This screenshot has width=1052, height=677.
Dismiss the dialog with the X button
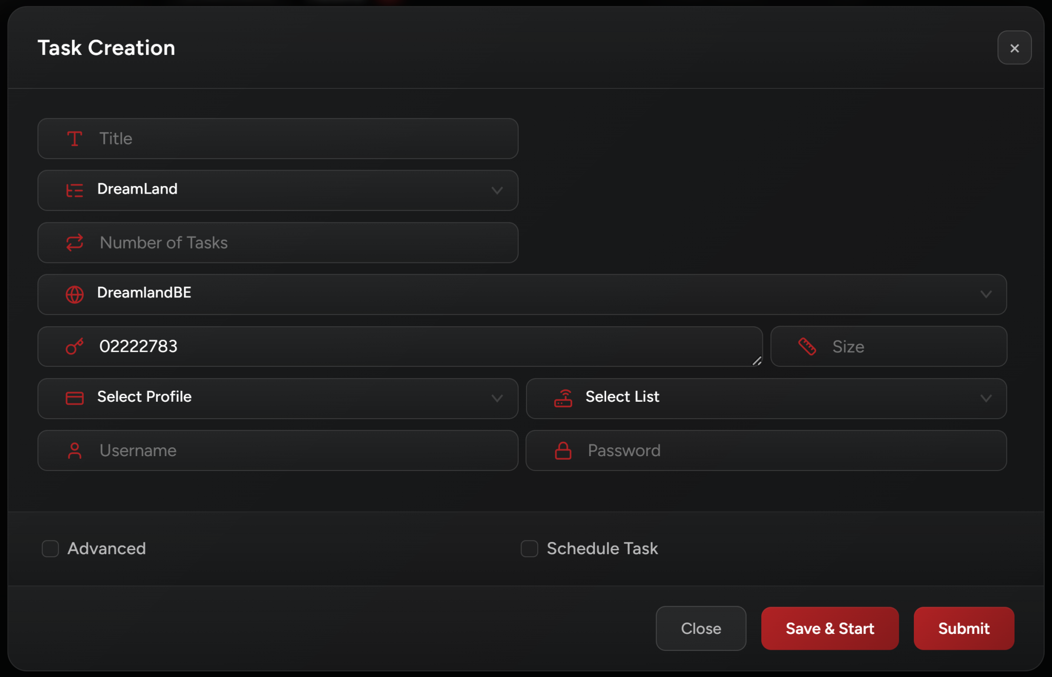[1014, 48]
